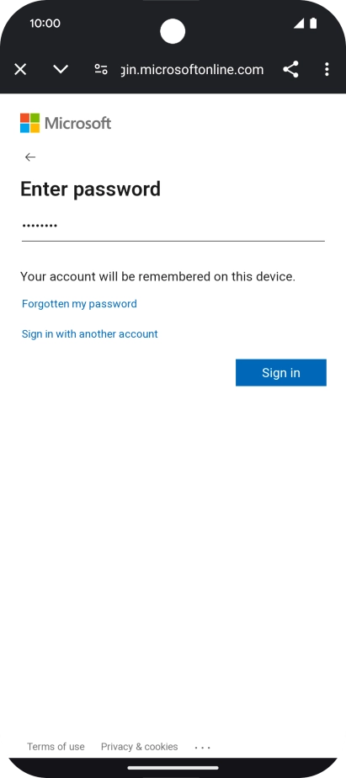The image size is (346, 778).
Task: Go back using the left arrow
Action: pos(30,157)
